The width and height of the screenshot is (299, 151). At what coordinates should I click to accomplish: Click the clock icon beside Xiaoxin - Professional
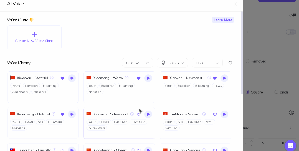132,114
